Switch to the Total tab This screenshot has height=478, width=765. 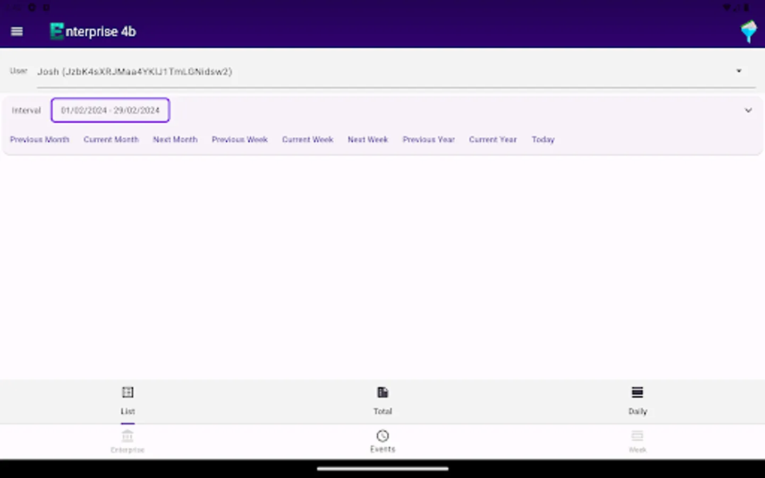pyautogui.click(x=382, y=402)
